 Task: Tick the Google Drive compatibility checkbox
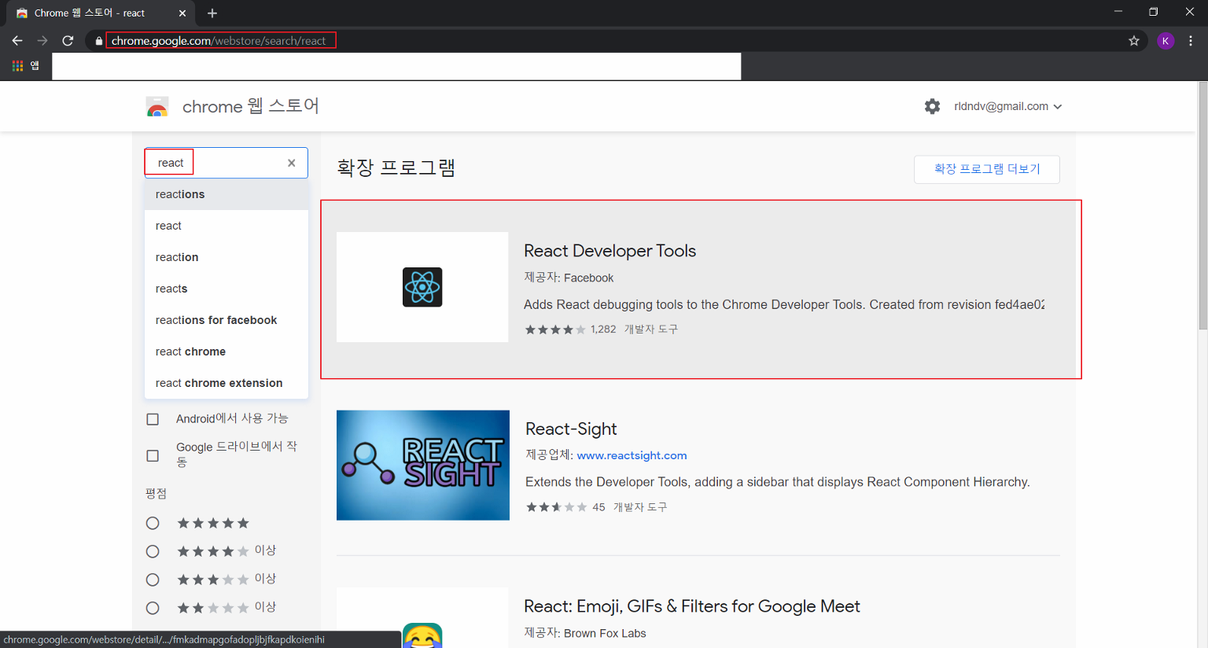153,455
